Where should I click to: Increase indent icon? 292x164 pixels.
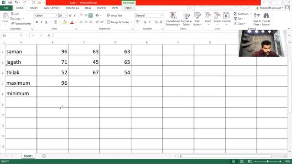(102, 22)
